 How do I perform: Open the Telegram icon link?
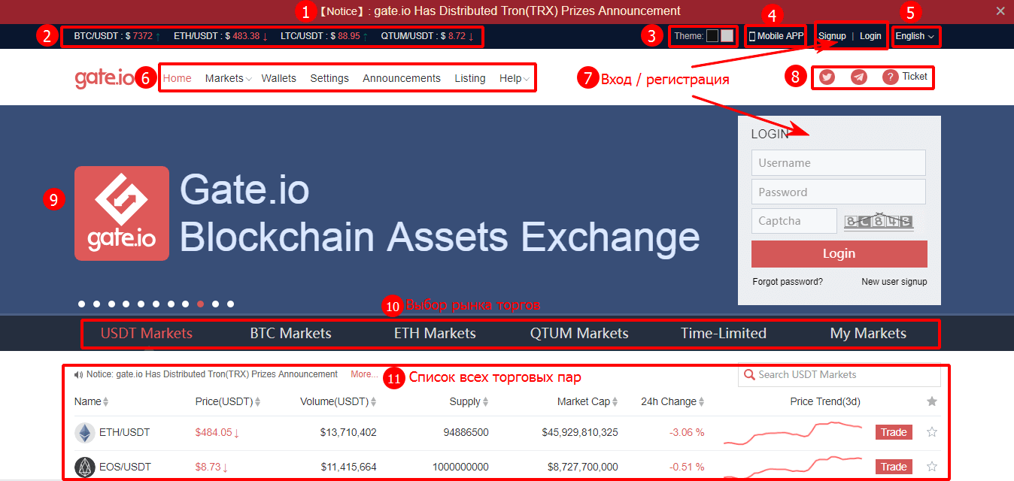point(858,77)
